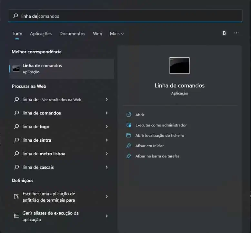This screenshot has width=251, height=233.
Task: Switch to the Tudo tab
Action: tap(17, 34)
